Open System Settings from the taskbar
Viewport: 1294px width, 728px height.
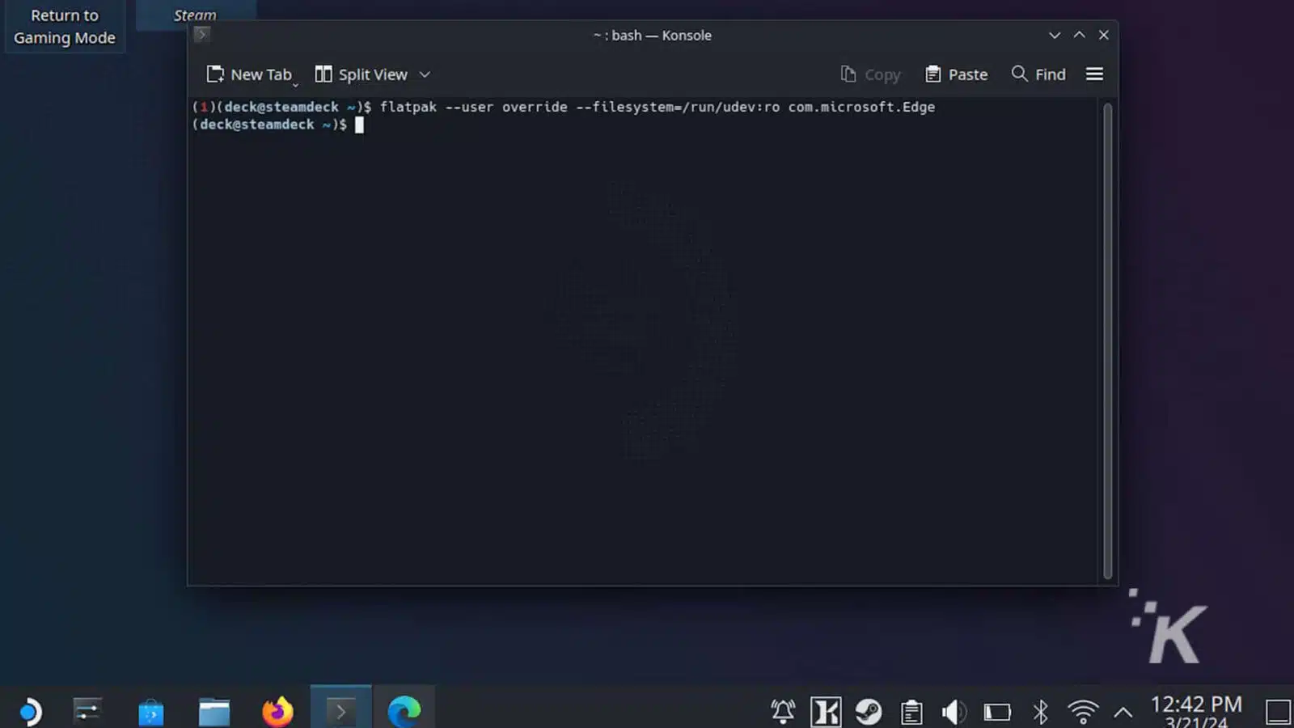point(87,712)
